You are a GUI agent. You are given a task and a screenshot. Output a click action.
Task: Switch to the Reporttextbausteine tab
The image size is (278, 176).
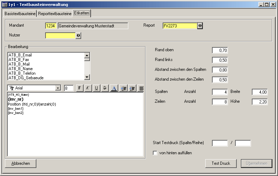(55, 14)
